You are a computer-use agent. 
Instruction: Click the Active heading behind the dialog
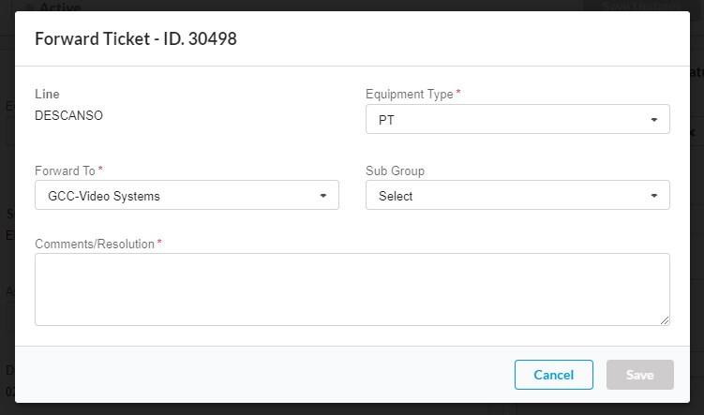(59, 6)
